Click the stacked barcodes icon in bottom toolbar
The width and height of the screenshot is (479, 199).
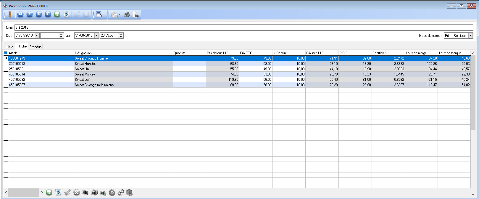pos(94,193)
